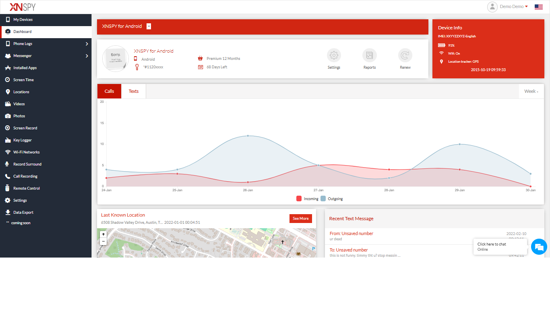Click the Remote Control icon

pyautogui.click(x=8, y=188)
